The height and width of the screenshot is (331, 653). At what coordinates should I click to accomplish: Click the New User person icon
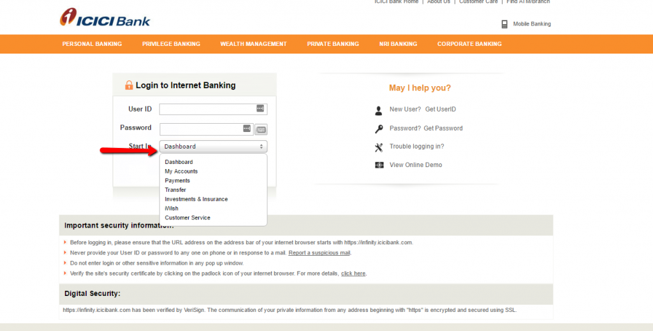tap(379, 110)
